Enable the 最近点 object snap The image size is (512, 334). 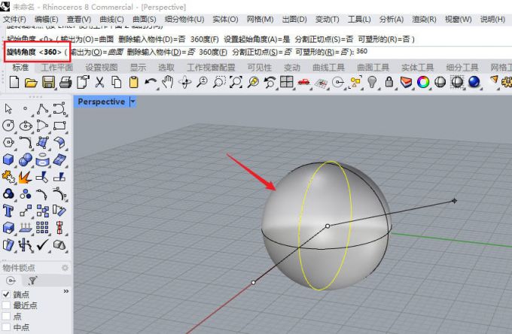tap(6, 305)
